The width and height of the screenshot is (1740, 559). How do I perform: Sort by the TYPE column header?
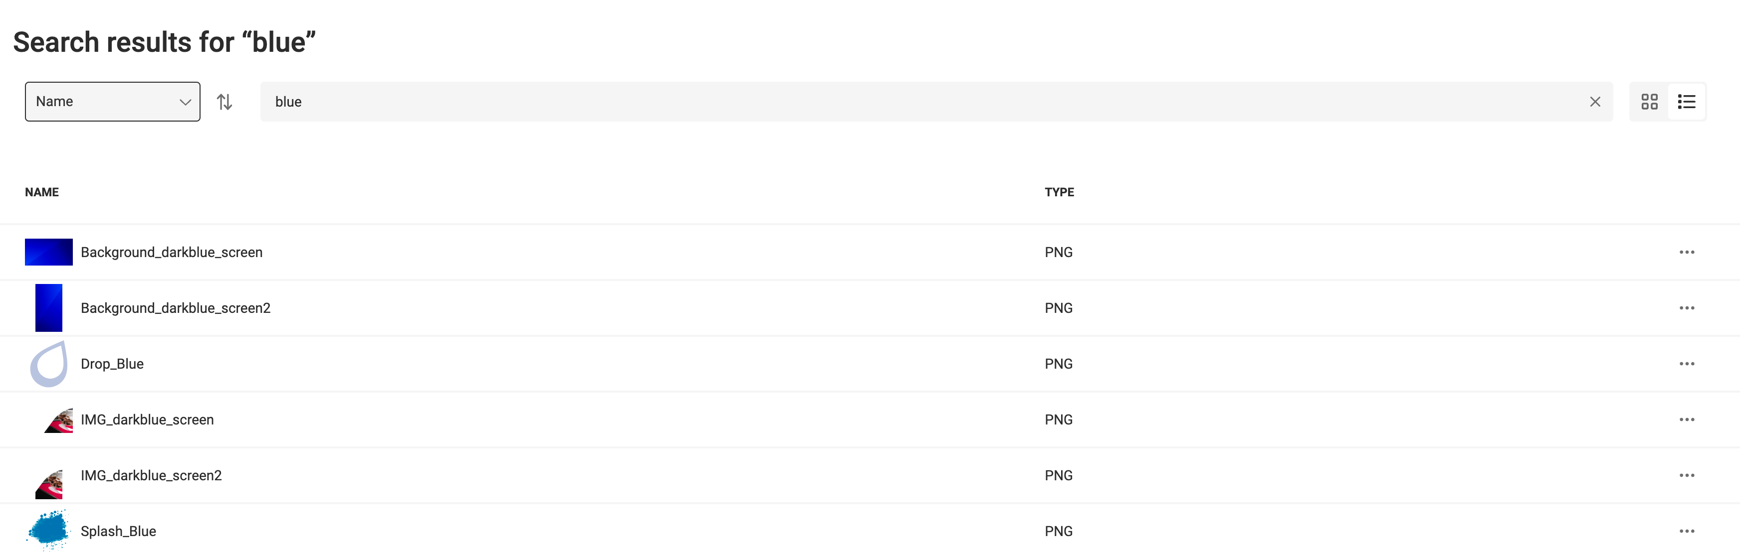click(1059, 192)
